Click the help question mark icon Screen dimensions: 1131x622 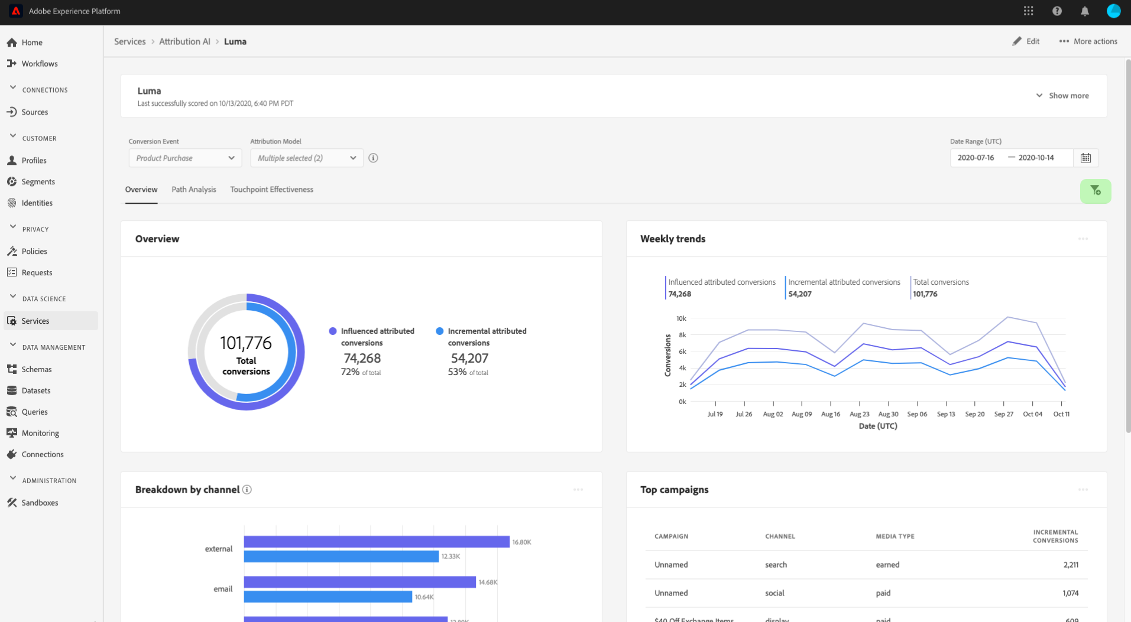pyautogui.click(x=1057, y=11)
